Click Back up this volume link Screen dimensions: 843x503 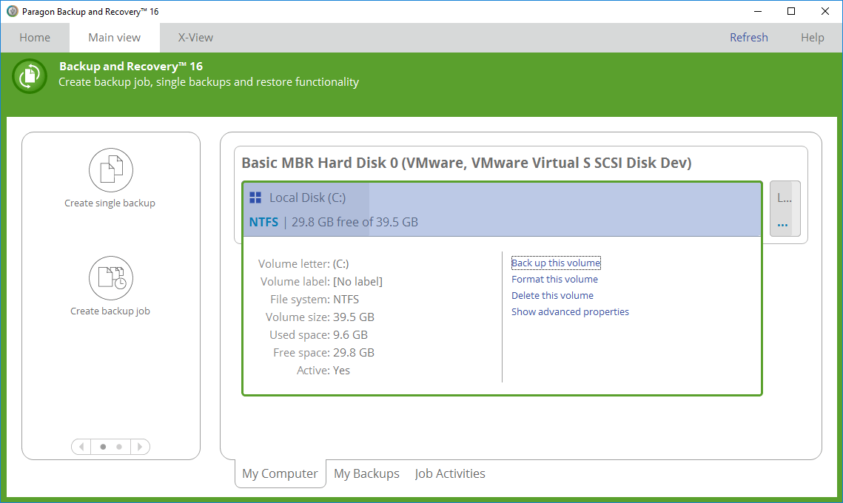point(556,263)
